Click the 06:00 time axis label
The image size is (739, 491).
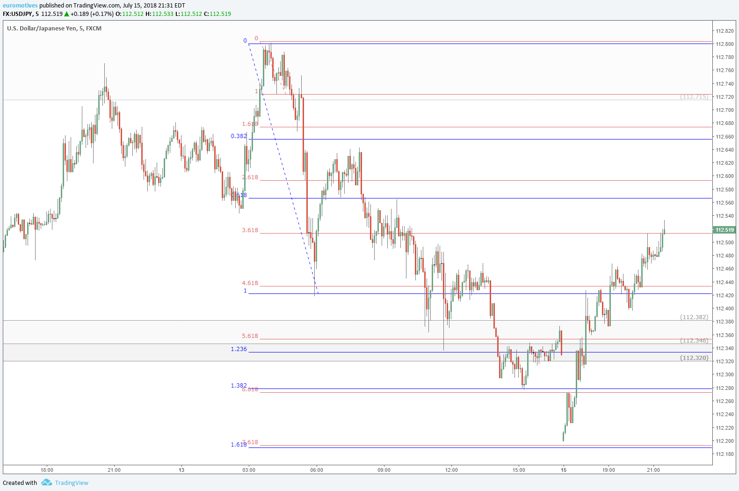pyautogui.click(x=317, y=470)
